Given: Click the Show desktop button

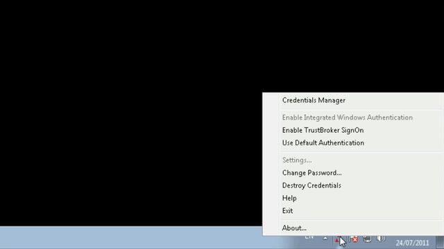Looking at the screenshot, I should (440, 242).
